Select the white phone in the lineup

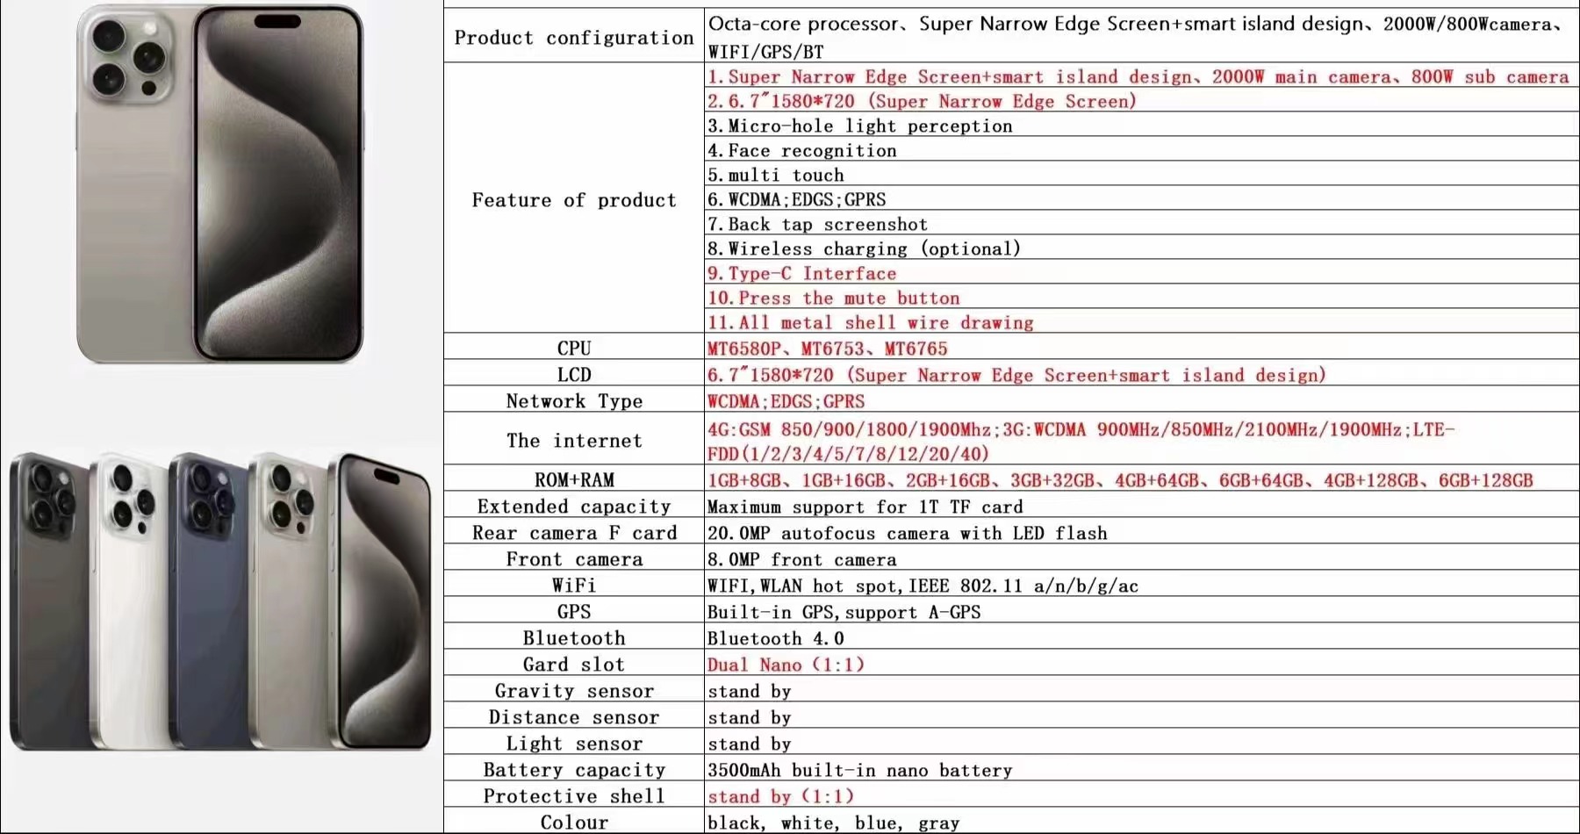132,606
